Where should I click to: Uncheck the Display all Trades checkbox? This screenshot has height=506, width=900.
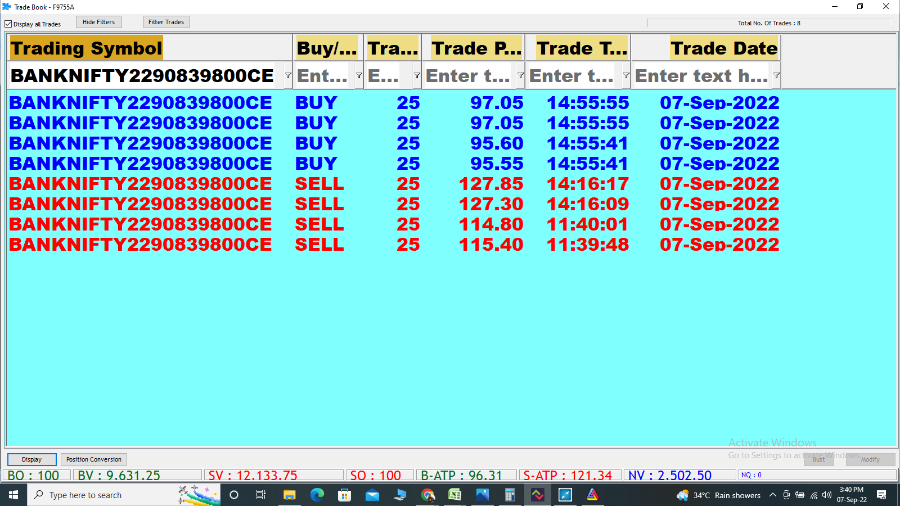8,24
